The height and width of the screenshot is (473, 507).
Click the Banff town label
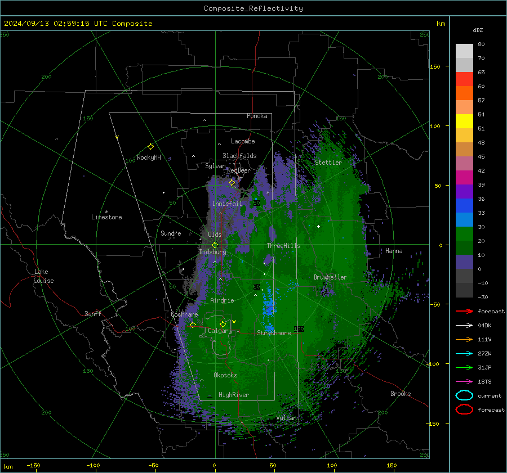[93, 313]
